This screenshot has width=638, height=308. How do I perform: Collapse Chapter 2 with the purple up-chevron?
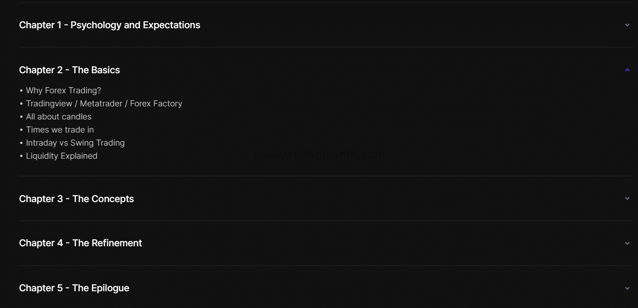click(627, 70)
